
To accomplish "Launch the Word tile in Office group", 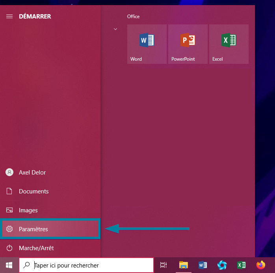I will click(x=147, y=44).
